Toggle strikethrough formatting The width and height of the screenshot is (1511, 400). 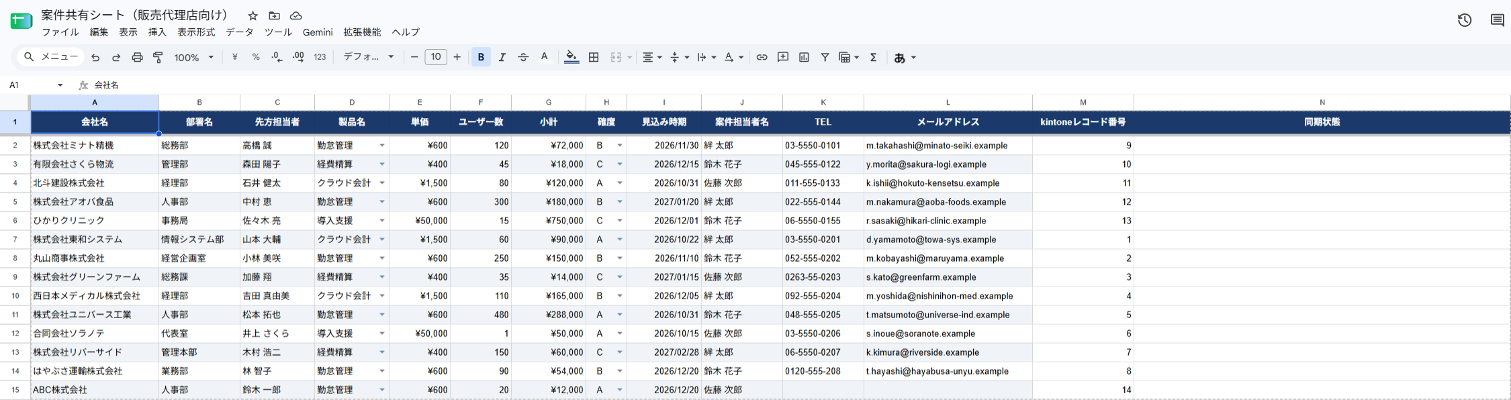point(523,58)
